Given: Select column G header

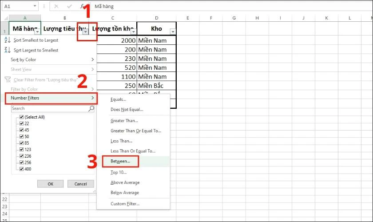Looking at the screenshot, I should [234, 18].
